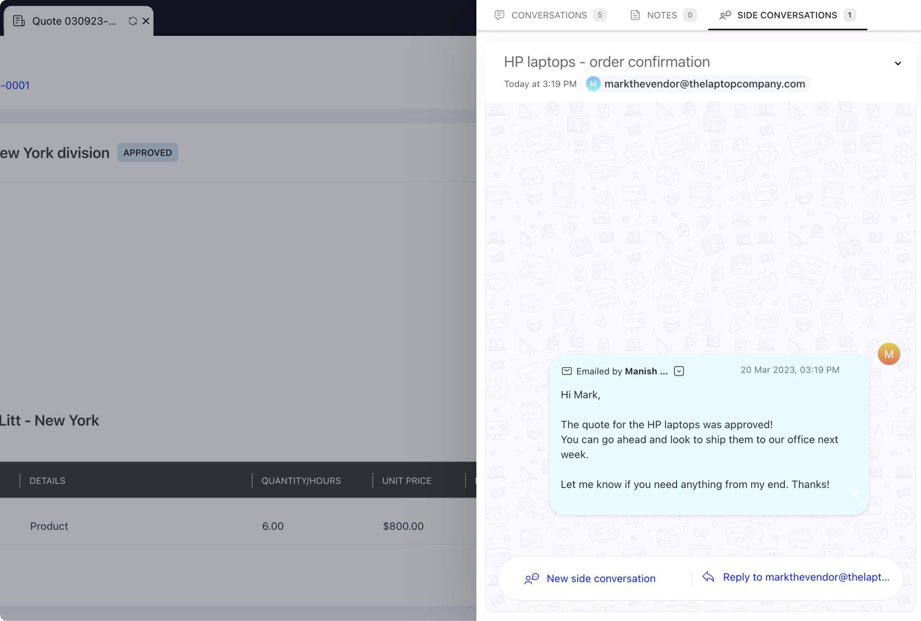Click the new side conversation icon
921x621 pixels.
pos(532,578)
